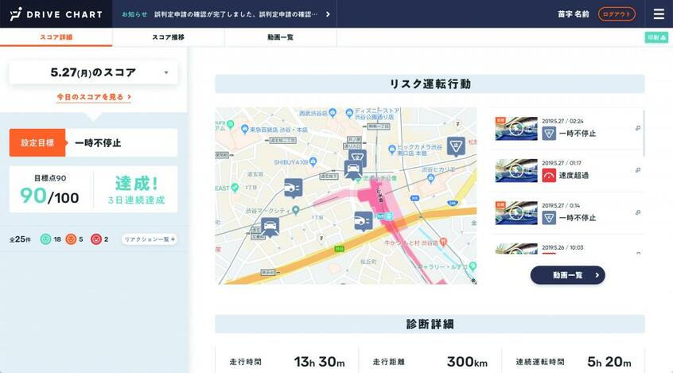Click the green happy face reaction icon
This screenshot has width=673, height=373.
click(x=45, y=239)
